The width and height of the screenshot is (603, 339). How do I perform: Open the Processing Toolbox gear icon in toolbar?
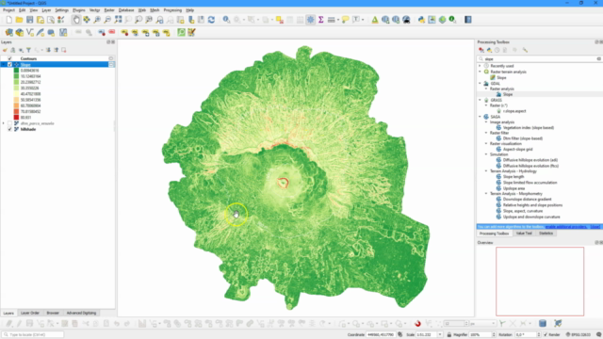(310, 20)
